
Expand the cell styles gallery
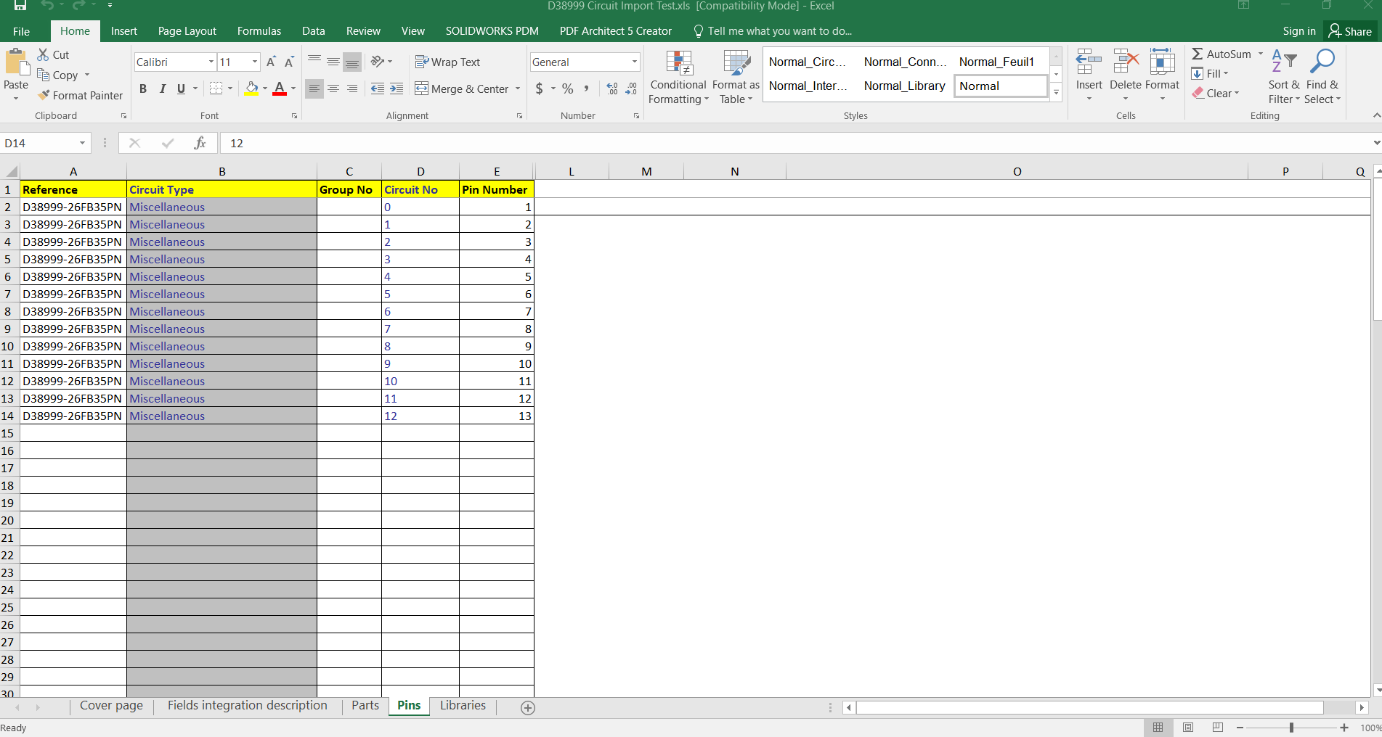(1057, 93)
